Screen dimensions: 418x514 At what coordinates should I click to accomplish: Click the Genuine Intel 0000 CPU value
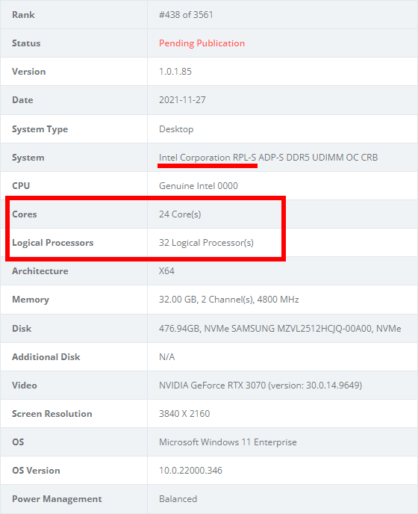tap(199, 186)
